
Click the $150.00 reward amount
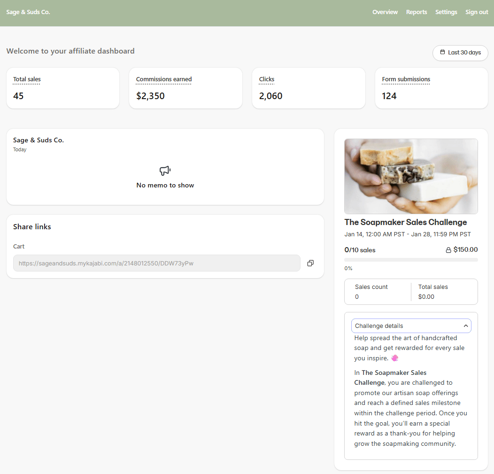pyautogui.click(x=465, y=249)
